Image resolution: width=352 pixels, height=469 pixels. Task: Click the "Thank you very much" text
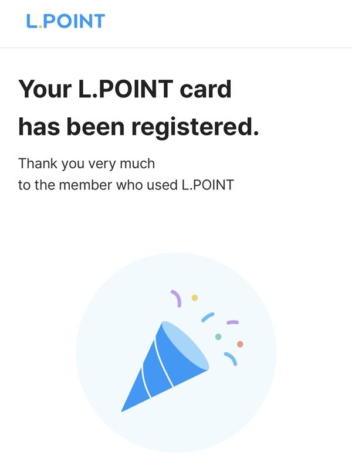(86, 163)
